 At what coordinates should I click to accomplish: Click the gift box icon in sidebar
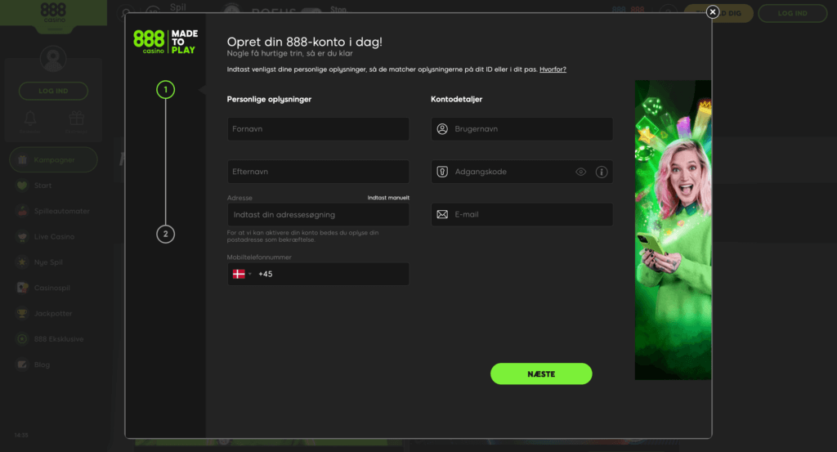[76, 119]
